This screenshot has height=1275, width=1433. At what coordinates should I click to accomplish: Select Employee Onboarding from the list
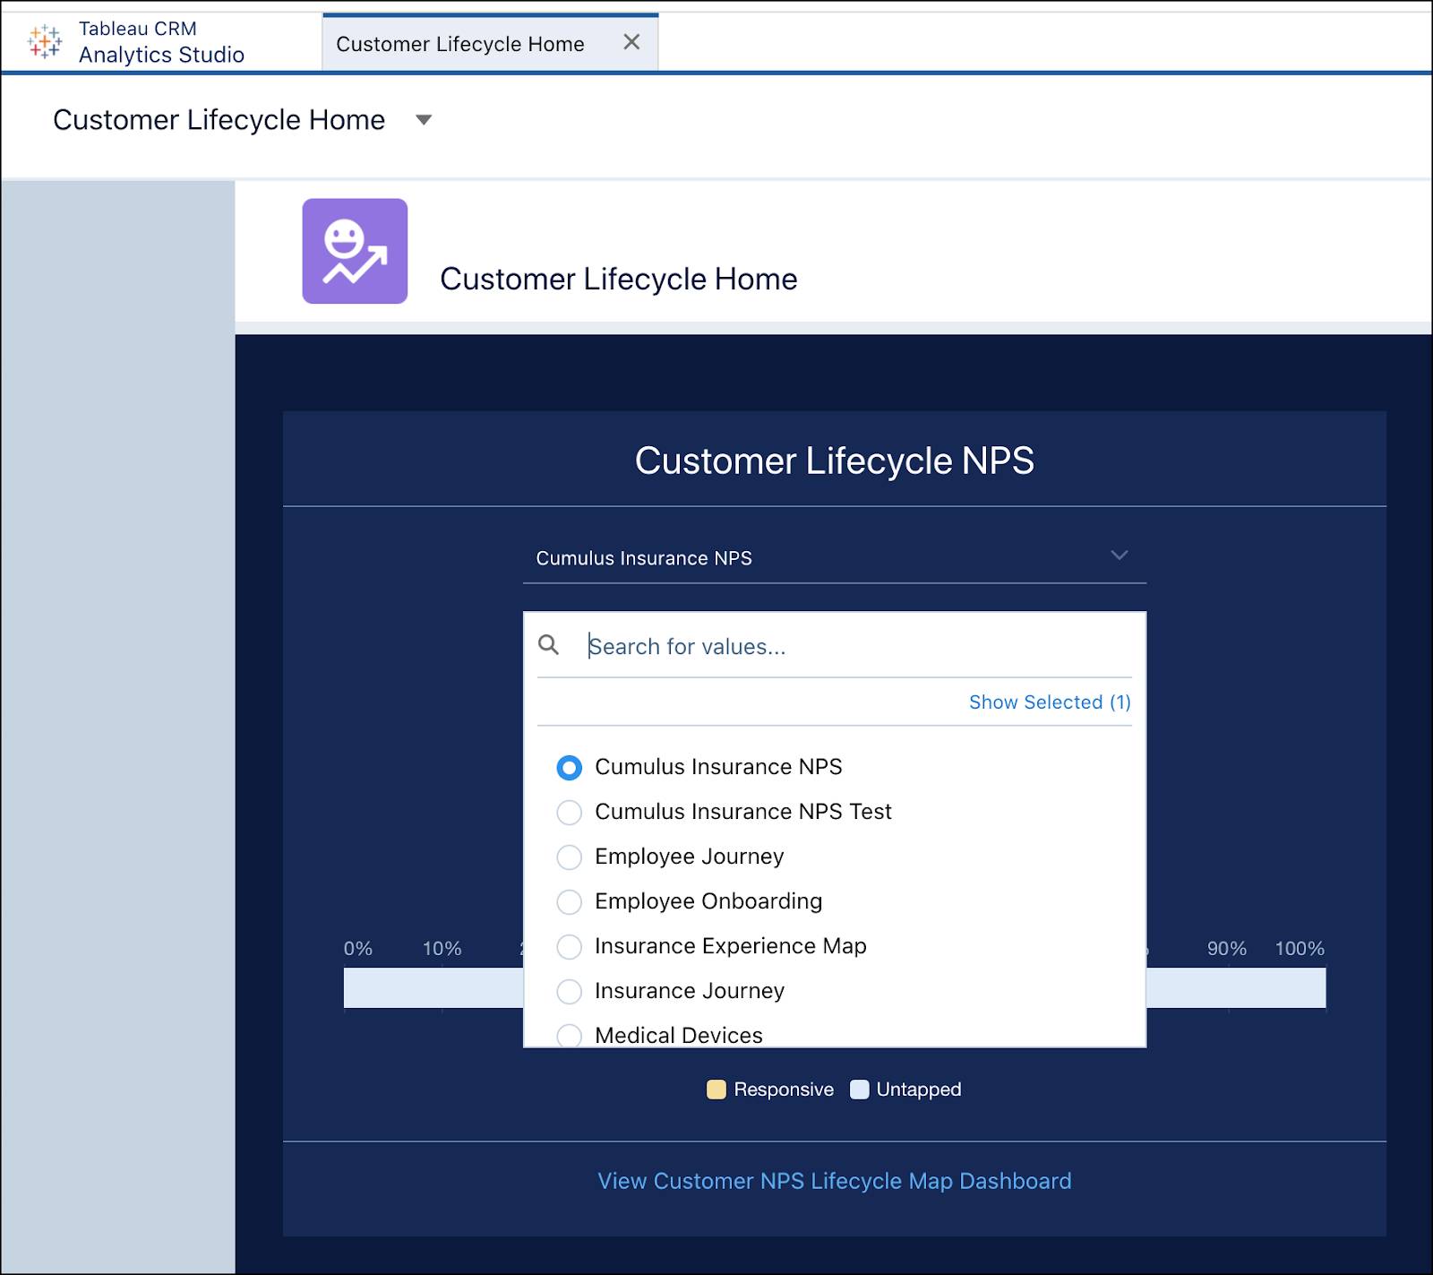(x=570, y=901)
